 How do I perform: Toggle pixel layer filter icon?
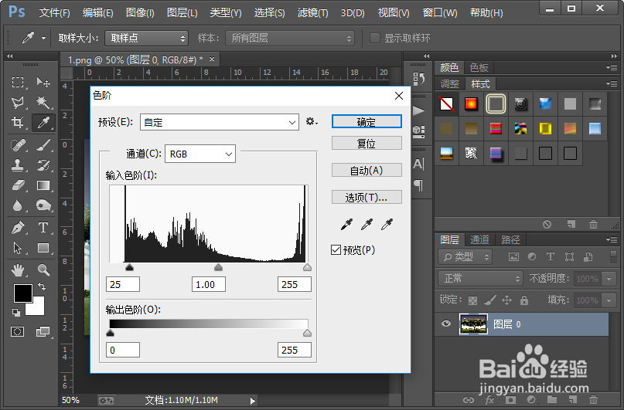[x=513, y=257]
